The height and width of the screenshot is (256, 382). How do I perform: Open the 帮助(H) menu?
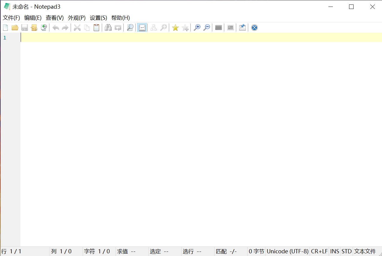click(x=121, y=18)
